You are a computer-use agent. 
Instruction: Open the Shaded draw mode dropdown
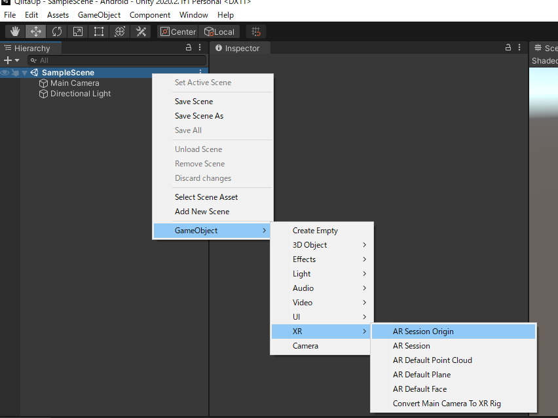coord(544,61)
